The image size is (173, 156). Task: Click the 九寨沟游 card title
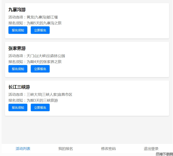click(x=17, y=10)
